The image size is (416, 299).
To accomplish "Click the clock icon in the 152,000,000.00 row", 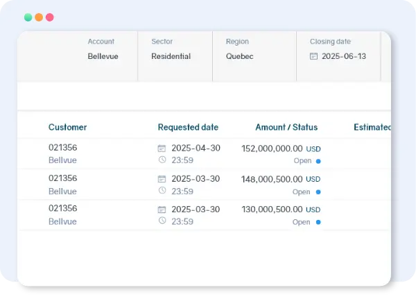I will 162,160.
